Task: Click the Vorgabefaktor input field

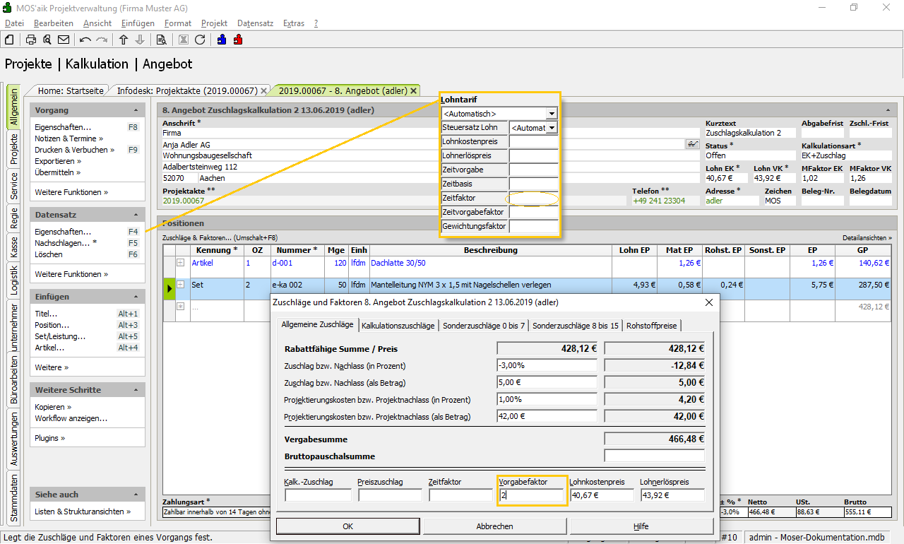Action: (x=531, y=495)
